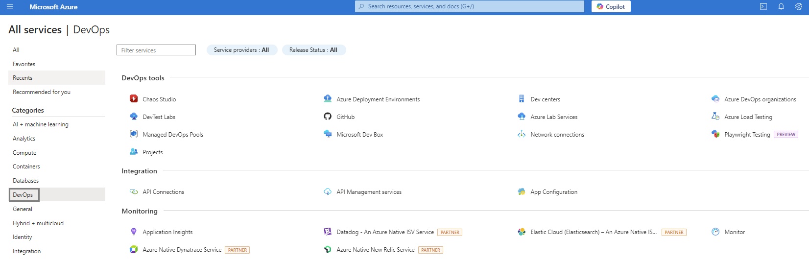Open the DevTest Labs link

159,117
